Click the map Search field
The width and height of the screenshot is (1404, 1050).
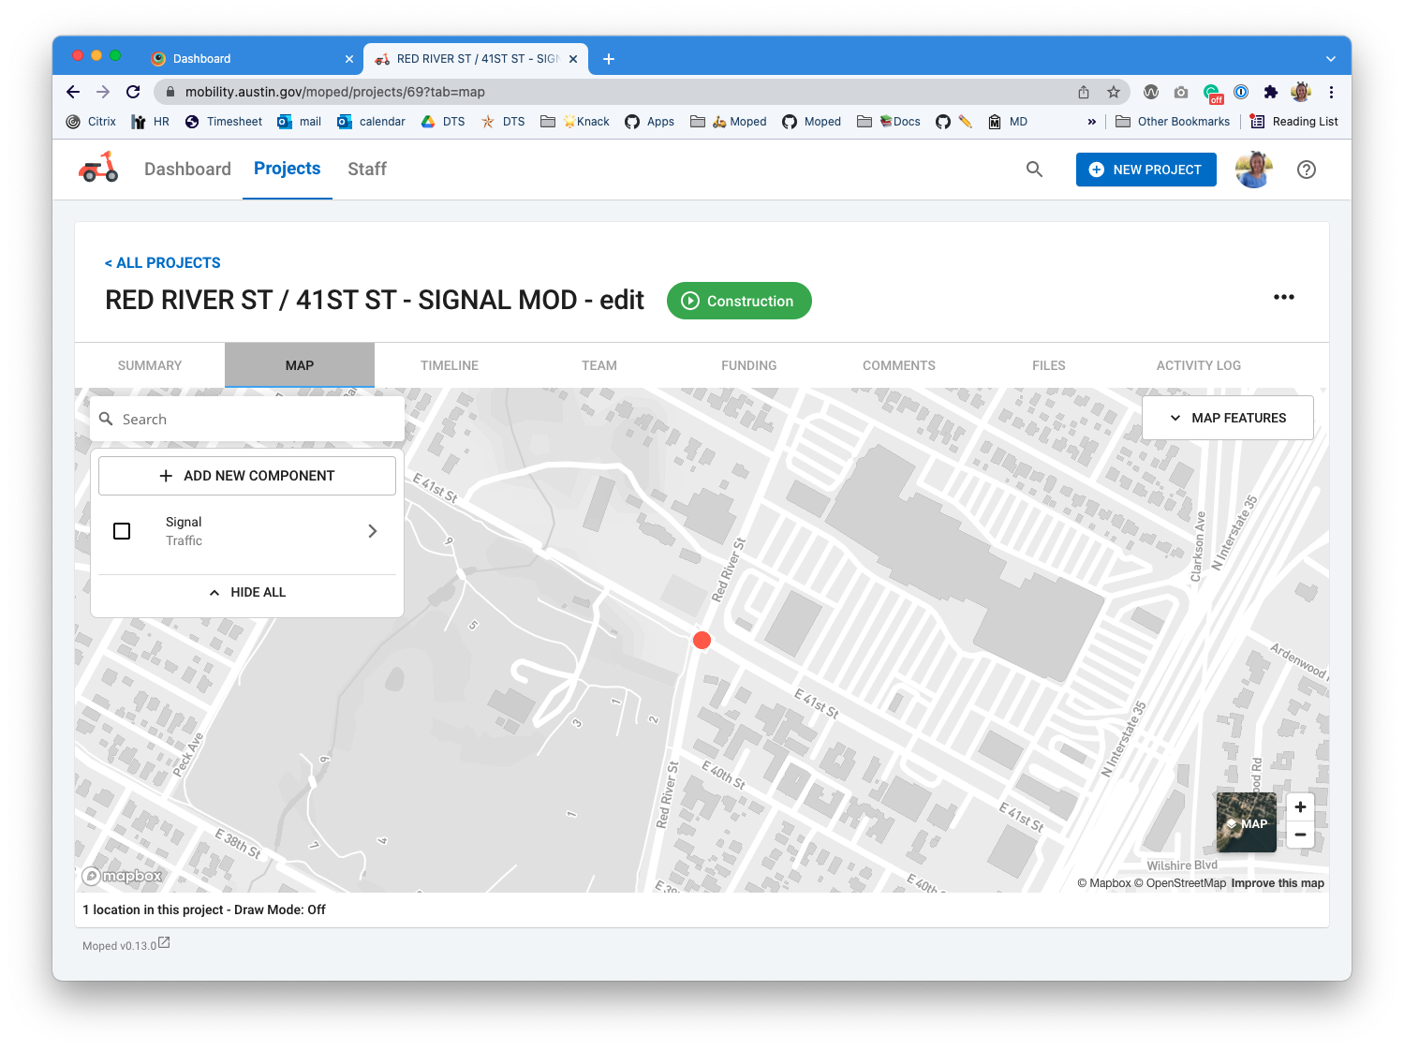tap(247, 419)
